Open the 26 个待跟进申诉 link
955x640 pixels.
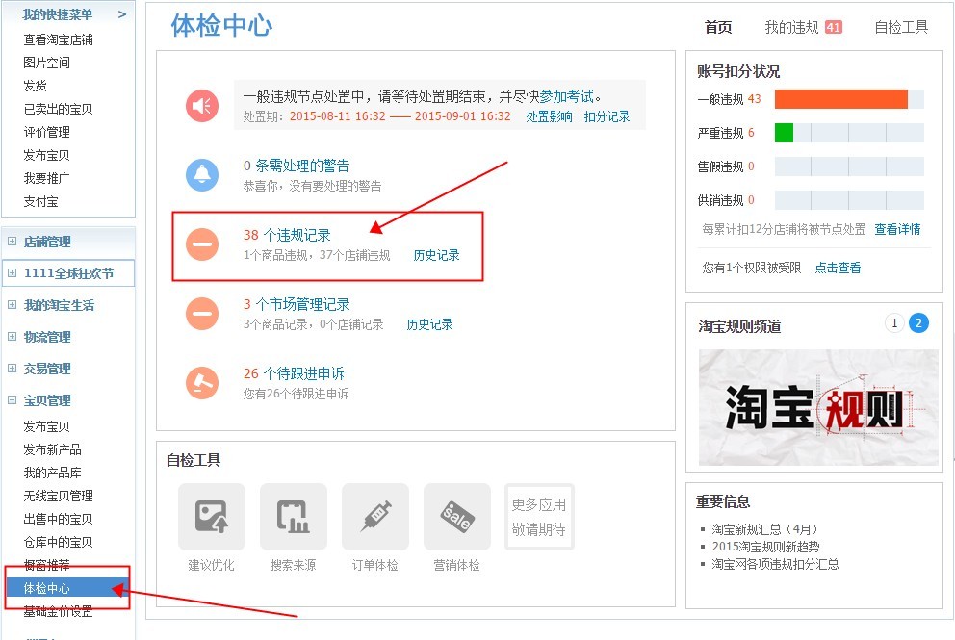tap(294, 373)
